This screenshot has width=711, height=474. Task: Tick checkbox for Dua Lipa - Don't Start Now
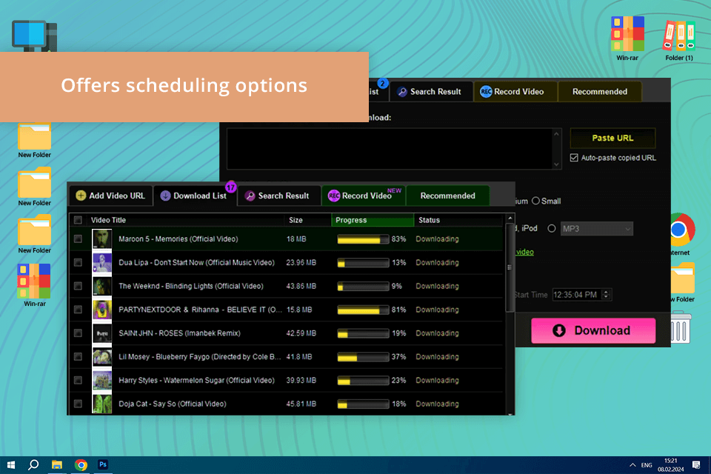(x=78, y=263)
